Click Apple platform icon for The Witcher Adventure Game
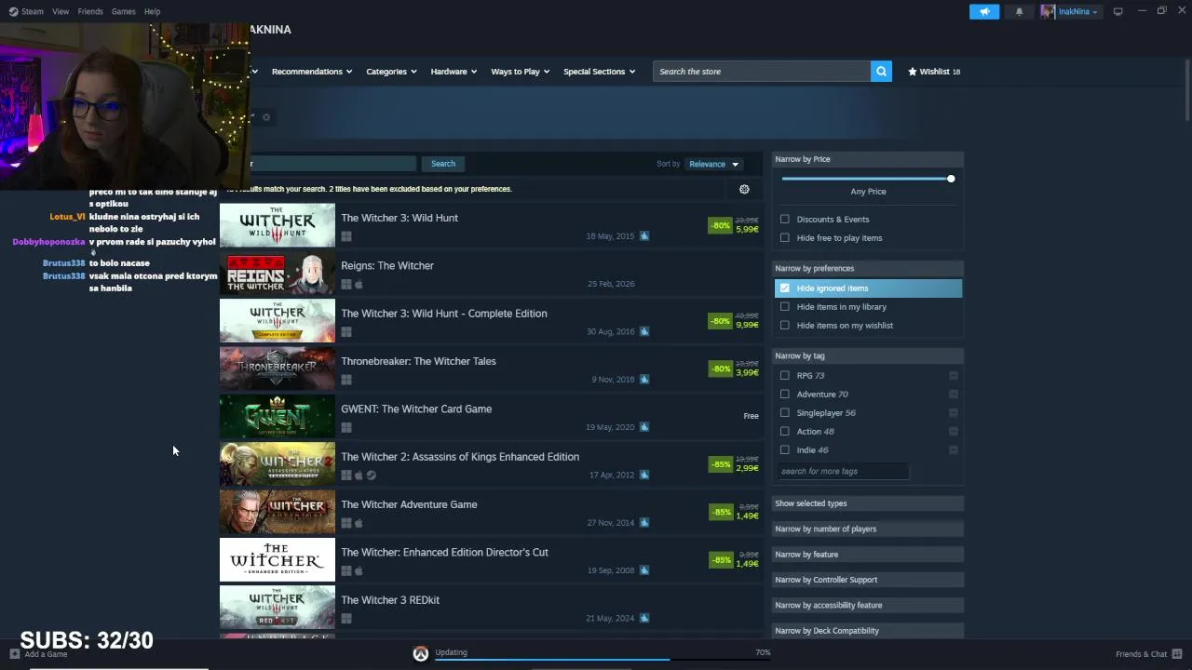 point(359,523)
